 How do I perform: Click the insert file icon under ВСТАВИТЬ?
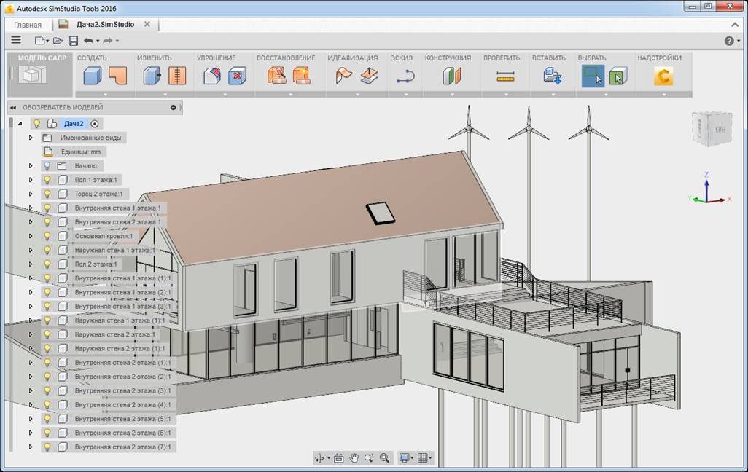(x=552, y=76)
